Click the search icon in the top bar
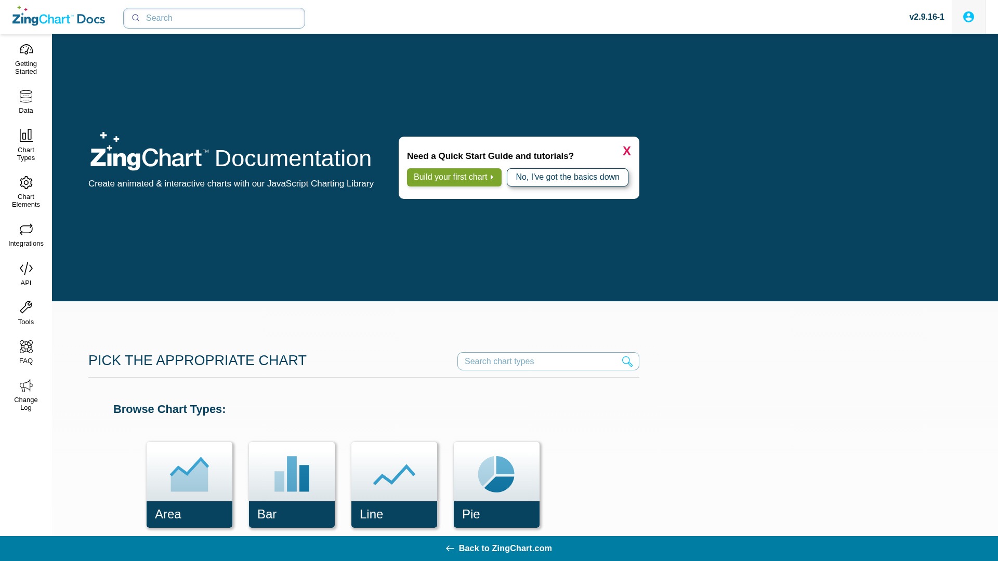998x561 pixels. click(x=136, y=18)
